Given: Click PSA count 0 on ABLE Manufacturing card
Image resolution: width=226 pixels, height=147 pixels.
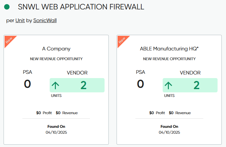Looking at the screenshot, I should pyautogui.click(x=140, y=84).
